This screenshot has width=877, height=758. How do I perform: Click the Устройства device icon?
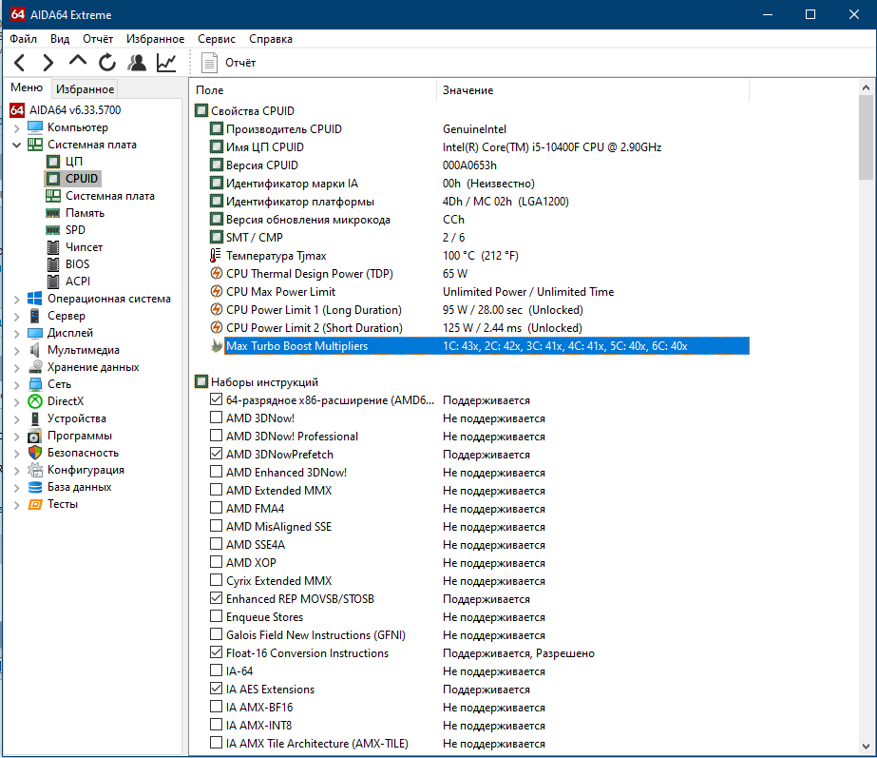(x=35, y=418)
